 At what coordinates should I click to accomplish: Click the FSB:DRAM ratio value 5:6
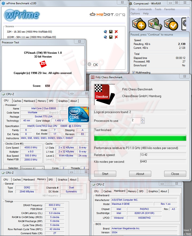[54, 209]
